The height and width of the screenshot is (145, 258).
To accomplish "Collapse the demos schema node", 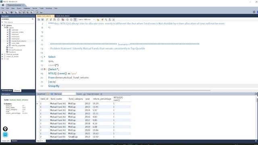I will [2, 25].
